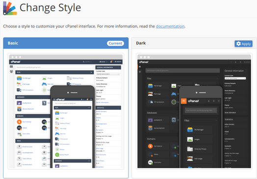
Task: Click the Change Style palette icon
Action: [10, 8]
